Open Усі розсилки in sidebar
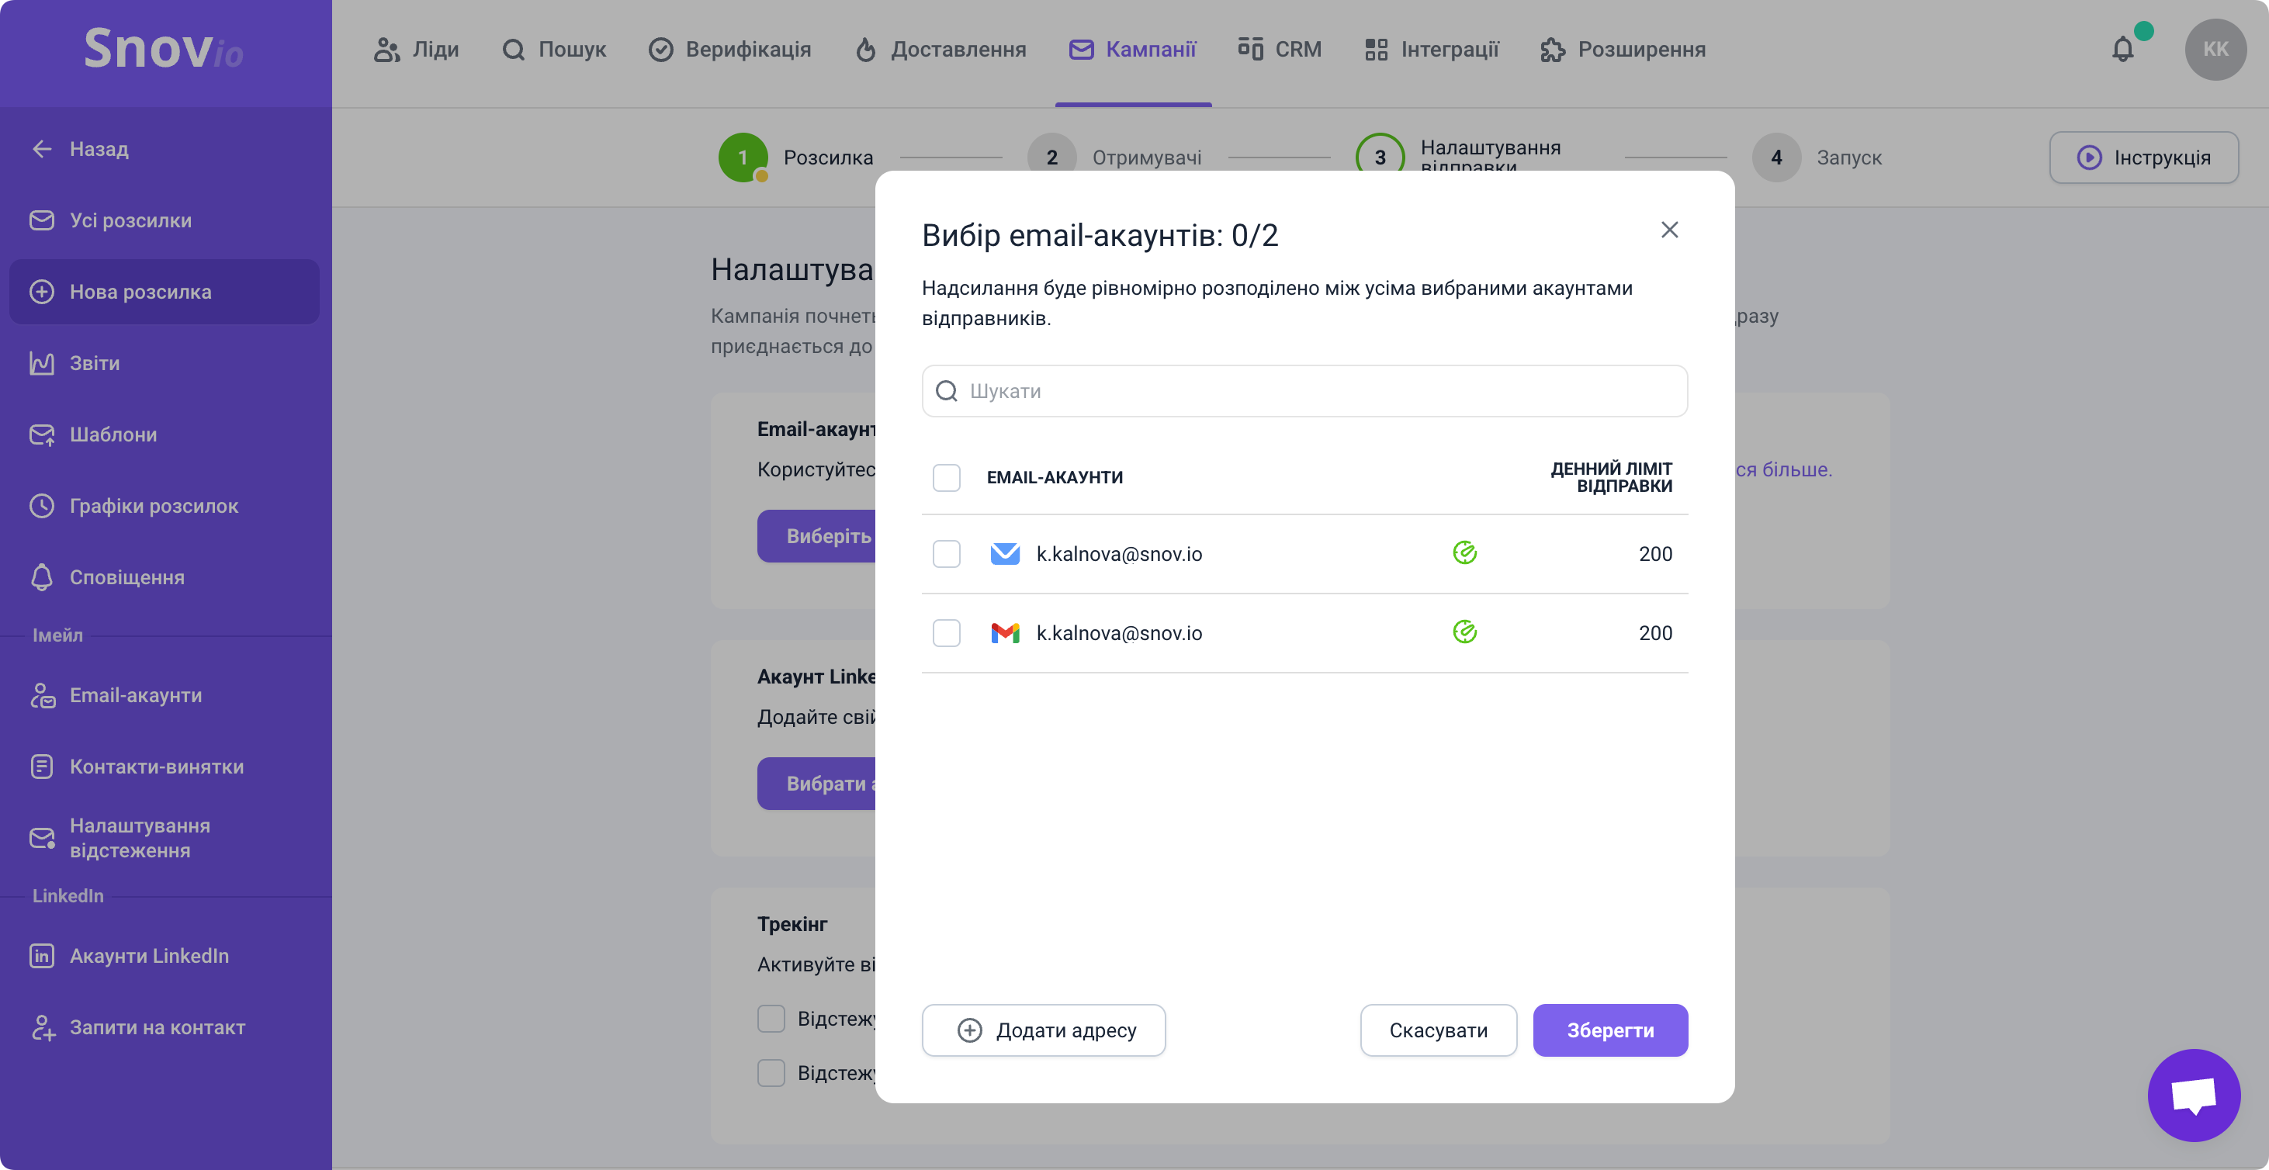 point(164,220)
